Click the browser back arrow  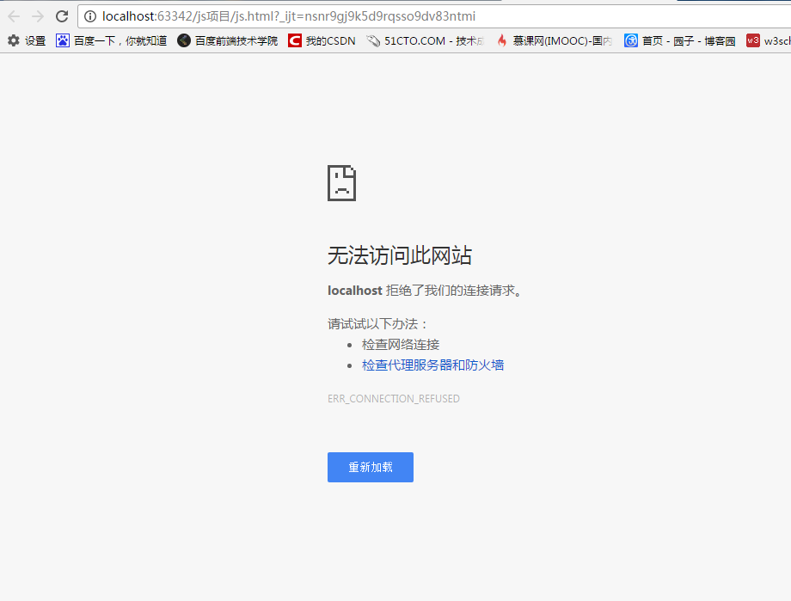point(14,16)
